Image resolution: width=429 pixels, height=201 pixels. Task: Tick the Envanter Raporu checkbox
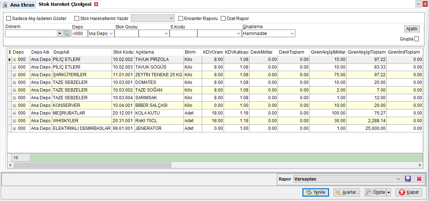pos(181,19)
